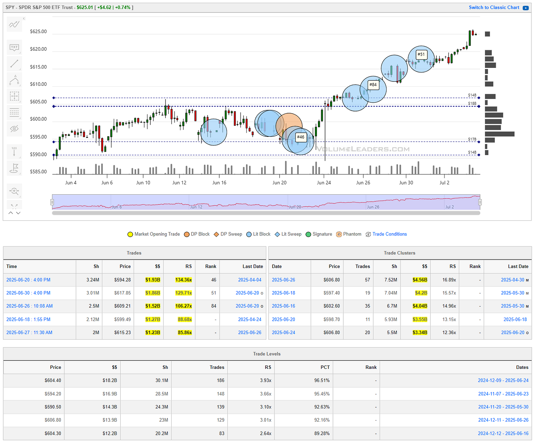Viewport: 534px width, 444px height.
Task: Grab the right handle of the range navigator
Action: [480, 202]
